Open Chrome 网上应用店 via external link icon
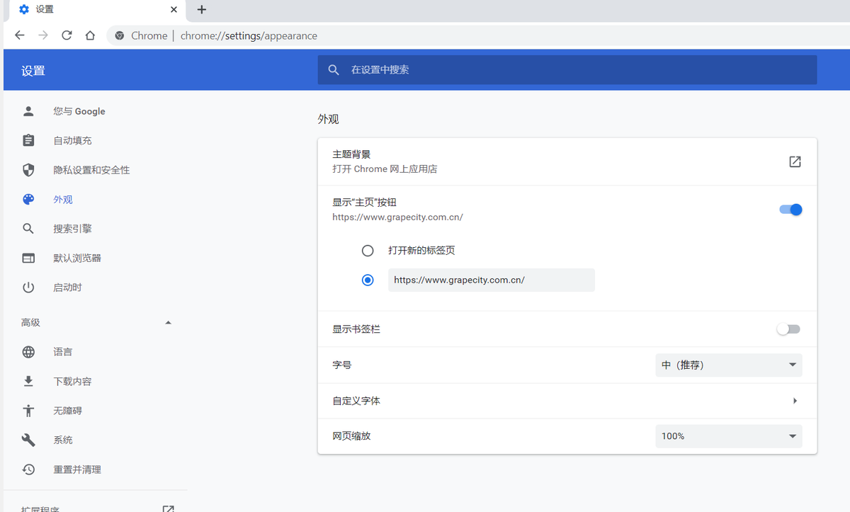 pos(794,161)
